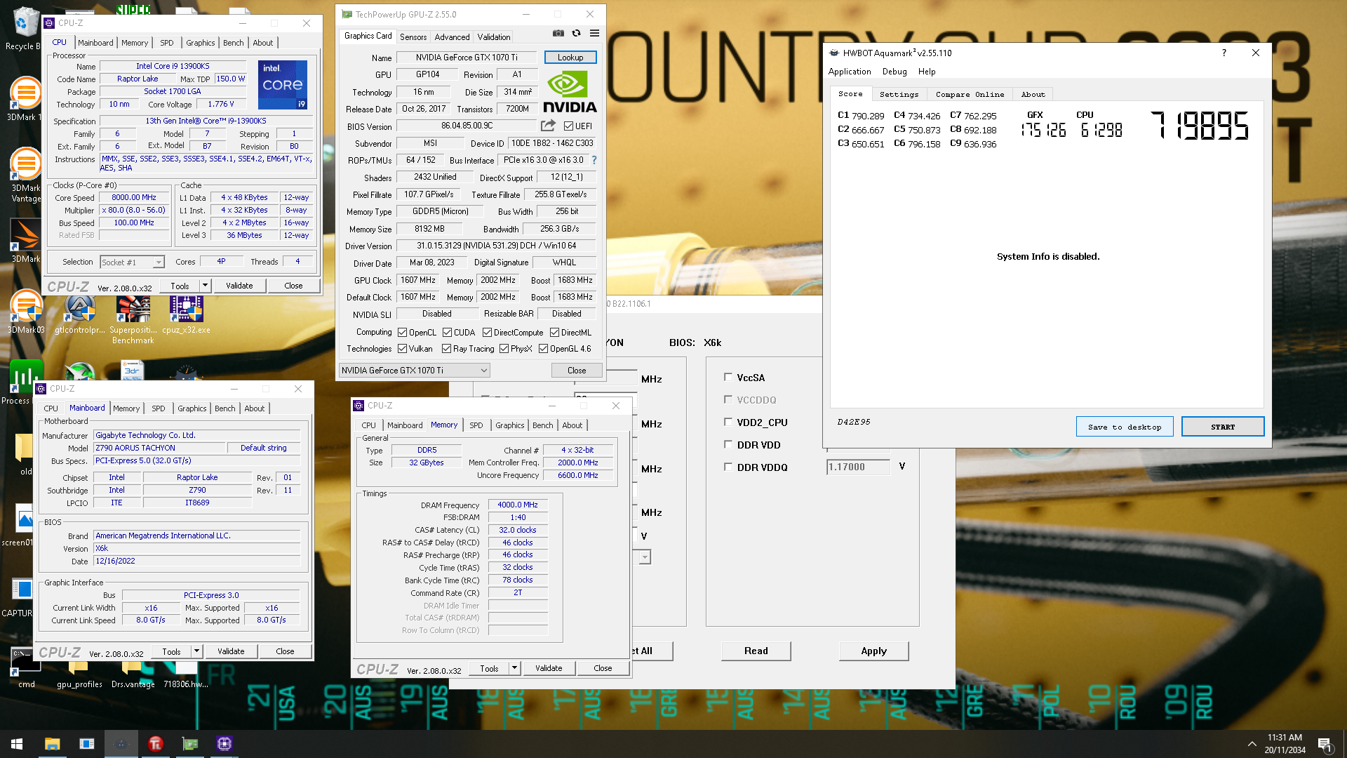Switch to the Bench tab in CPU-Z Mainboard window
Screen dimensions: 1347x758
[224, 408]
